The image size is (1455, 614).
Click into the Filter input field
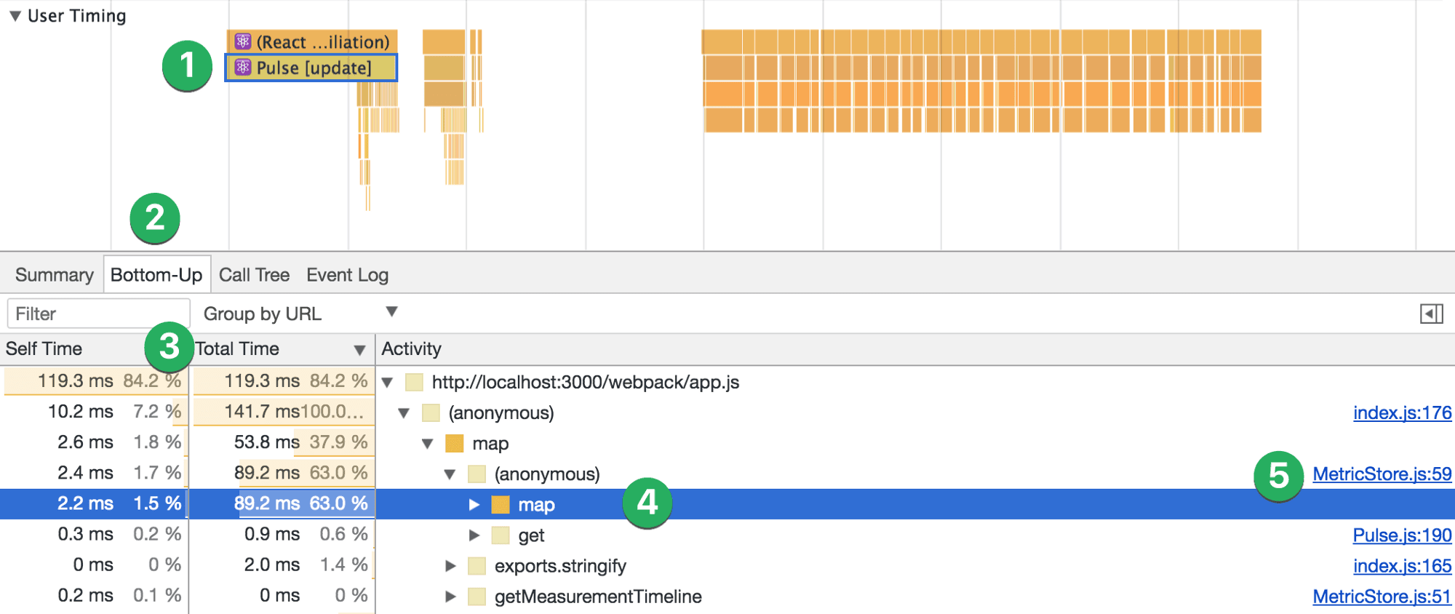98,314
